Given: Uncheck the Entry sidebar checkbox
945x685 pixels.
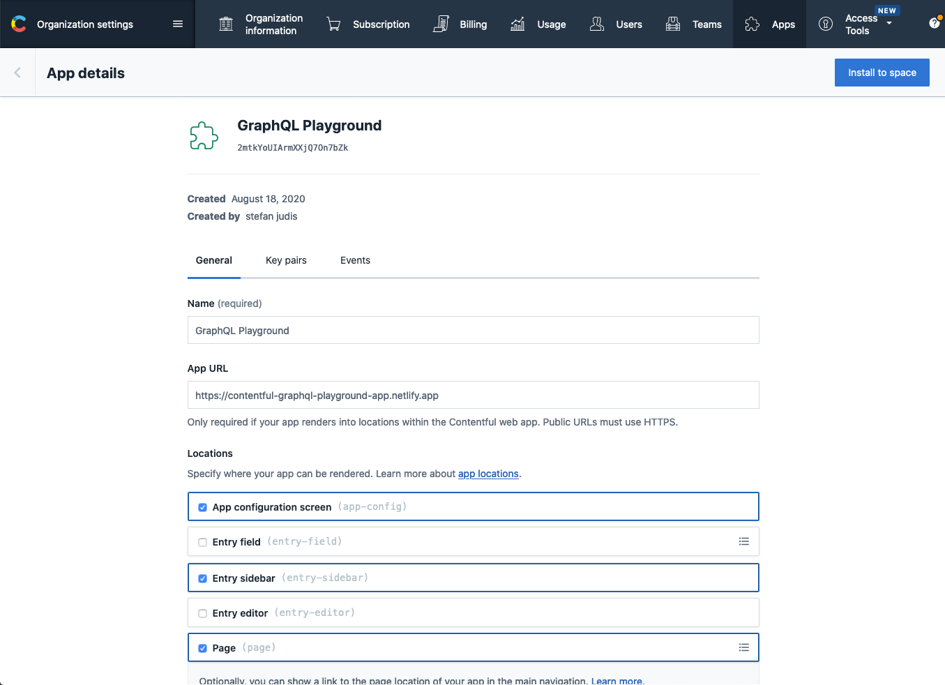Looking at the screenshot, I should pyautogui.click(x=202, y=578).
